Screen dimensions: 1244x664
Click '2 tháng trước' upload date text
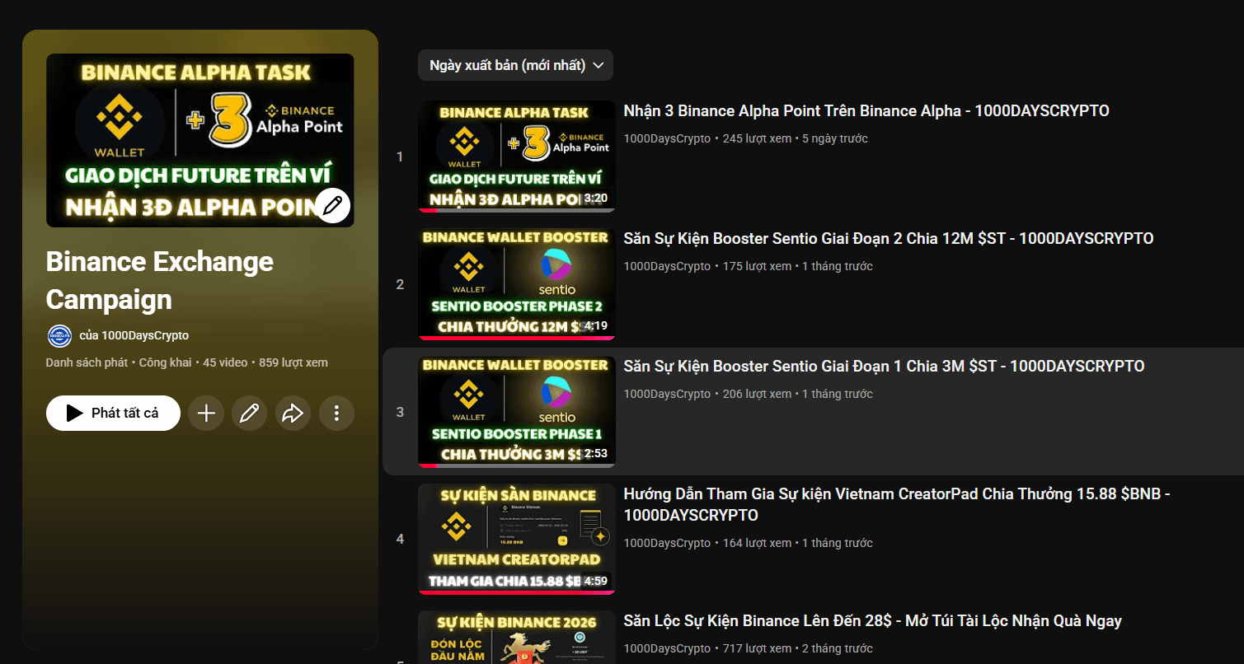pos(838,649)
